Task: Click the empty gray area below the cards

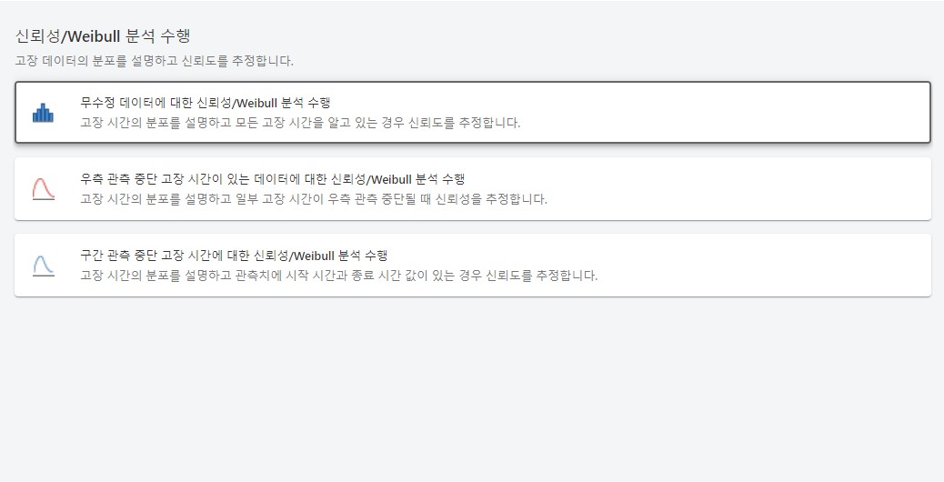Action: pyautogui.click(x=473, y=391)
